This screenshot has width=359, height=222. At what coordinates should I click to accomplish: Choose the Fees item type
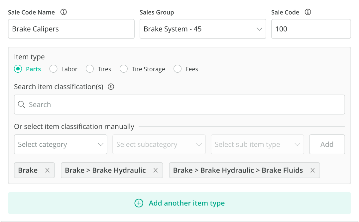click(x=178, y=69)
